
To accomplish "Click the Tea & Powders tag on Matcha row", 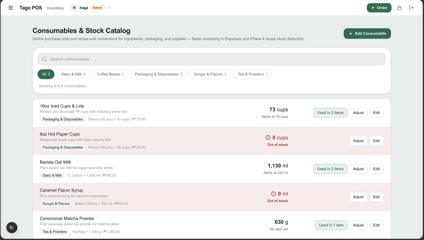I will tap(55, 232).
